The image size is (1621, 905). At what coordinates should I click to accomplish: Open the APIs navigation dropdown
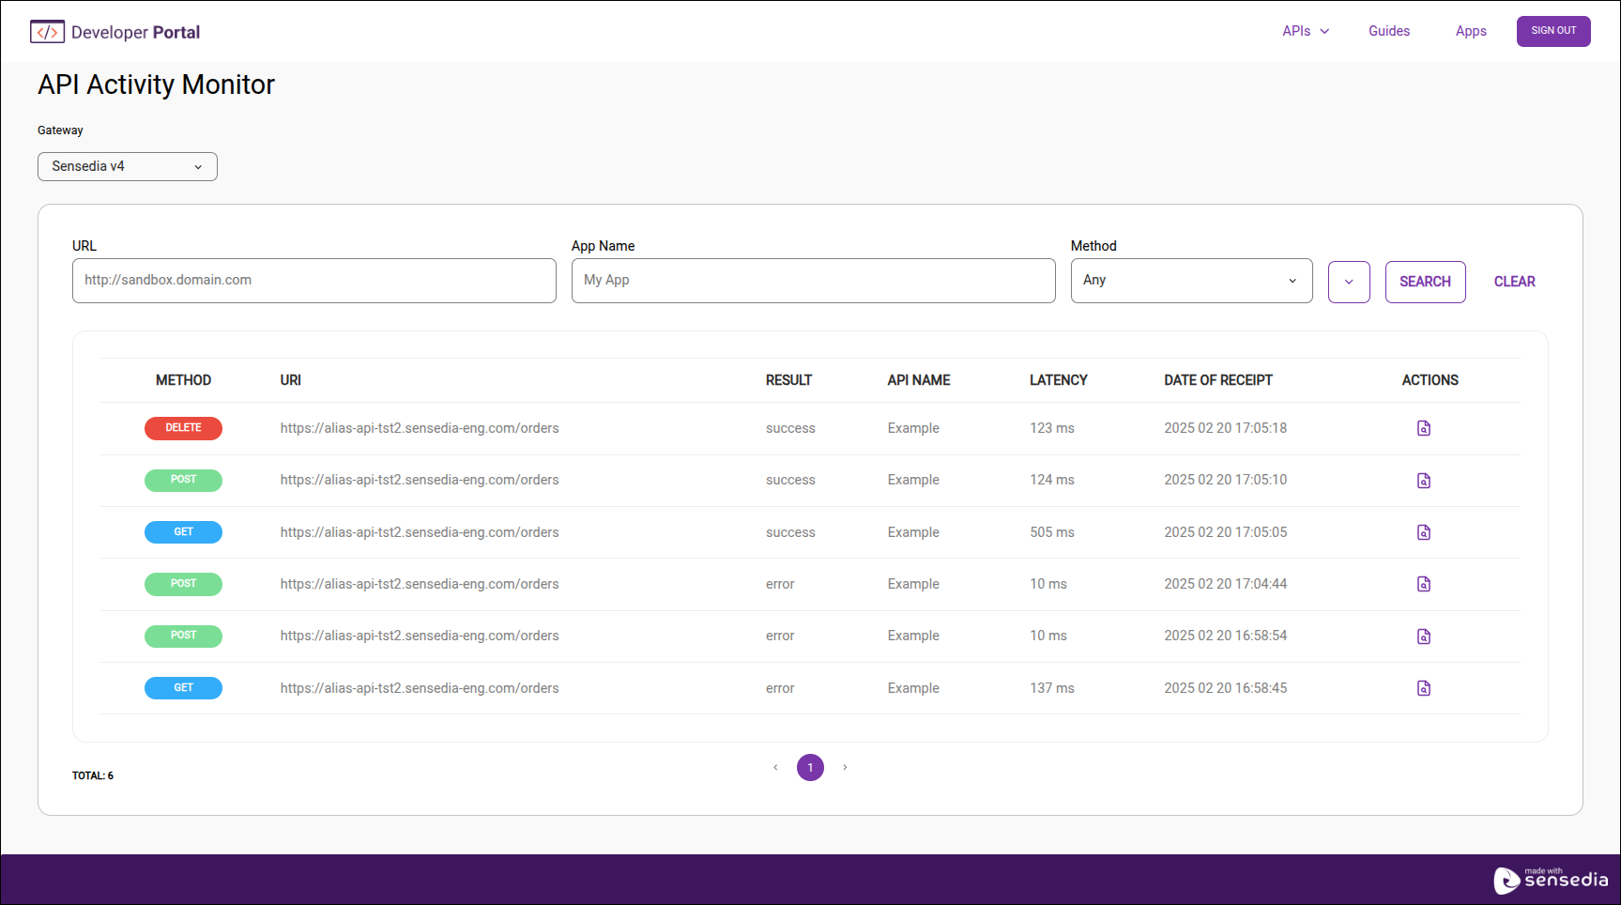coord(1305,31)
